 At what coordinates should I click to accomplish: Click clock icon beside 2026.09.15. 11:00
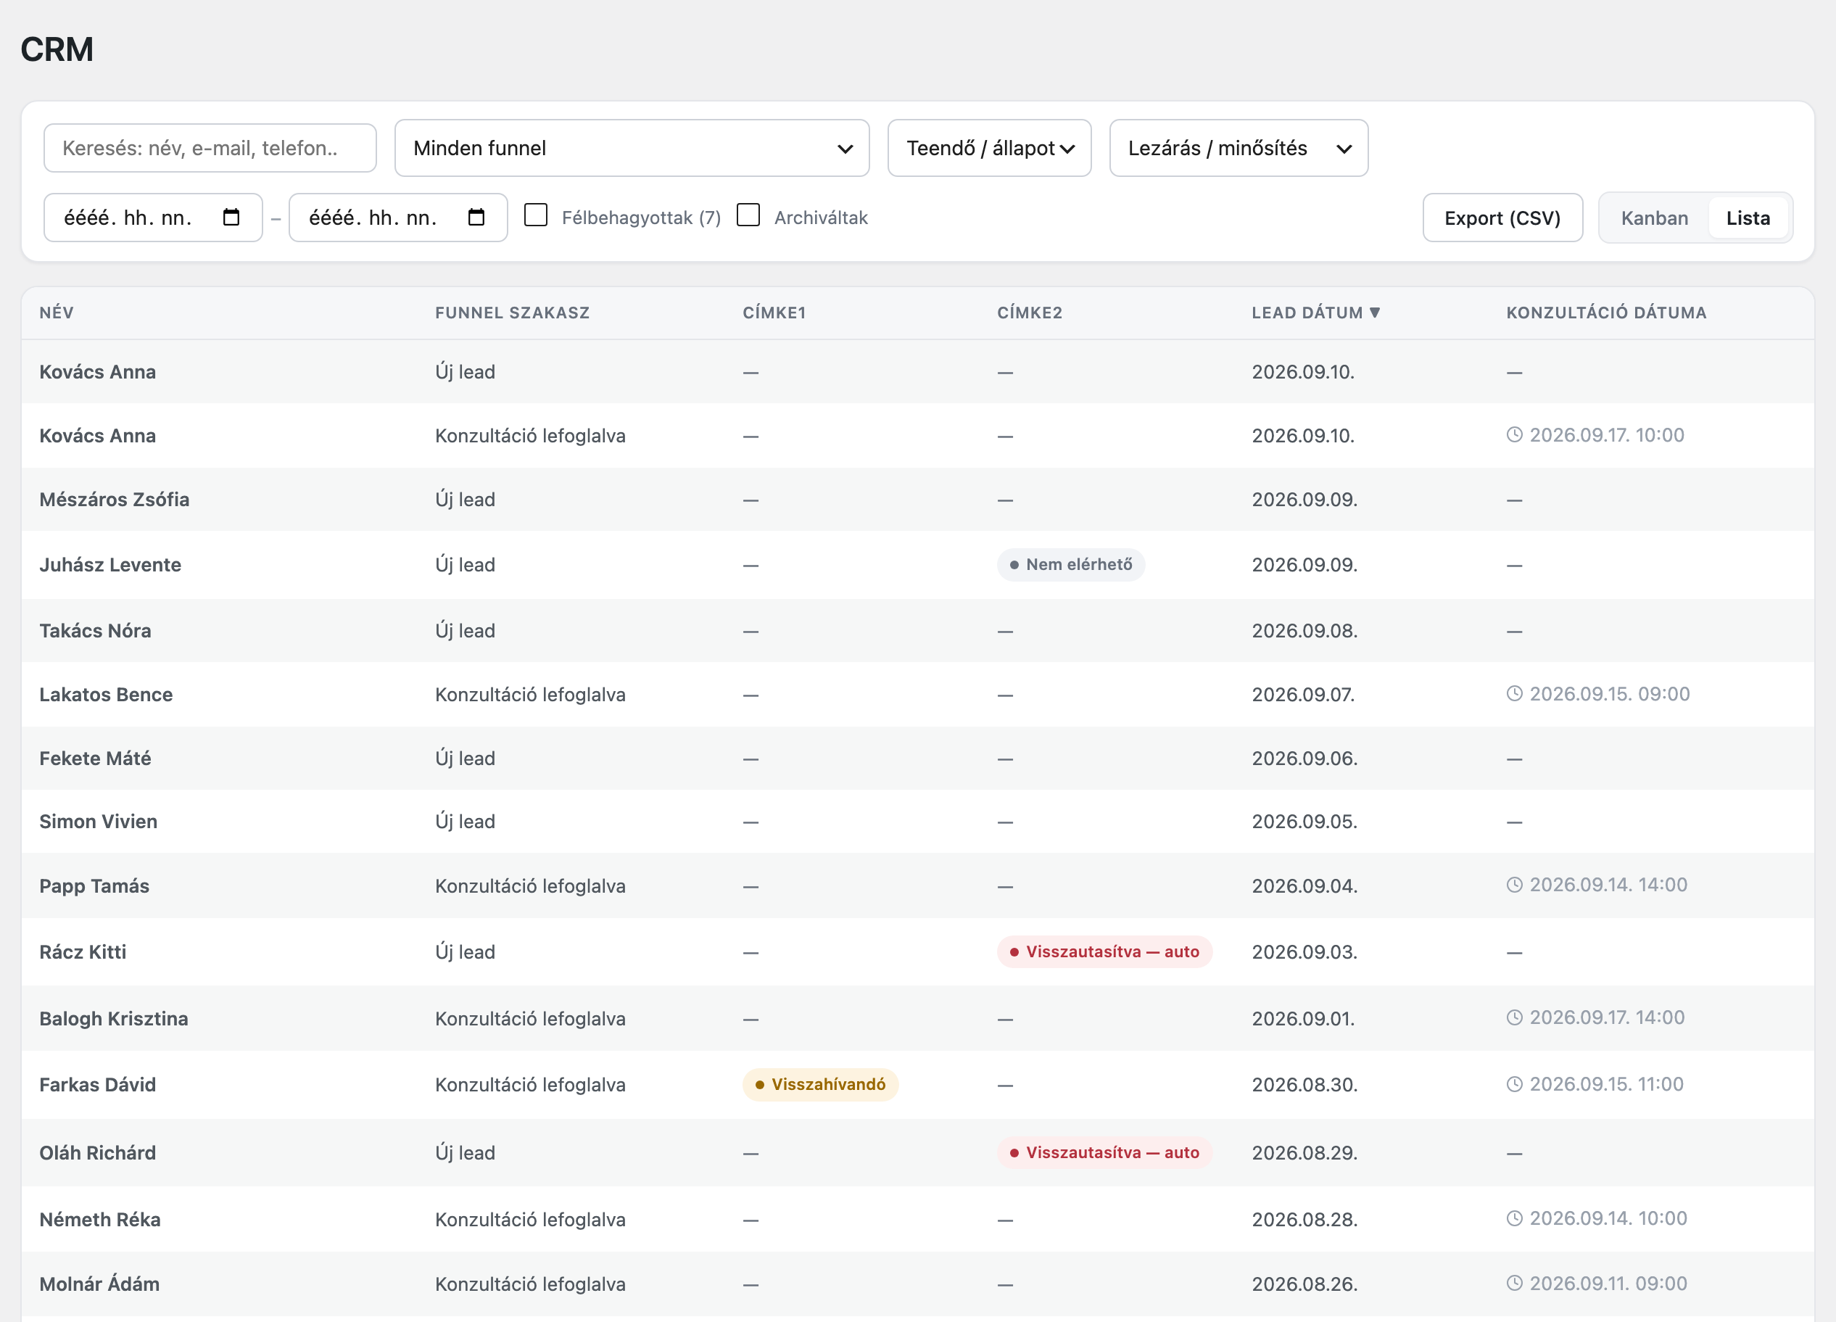1515,1084
